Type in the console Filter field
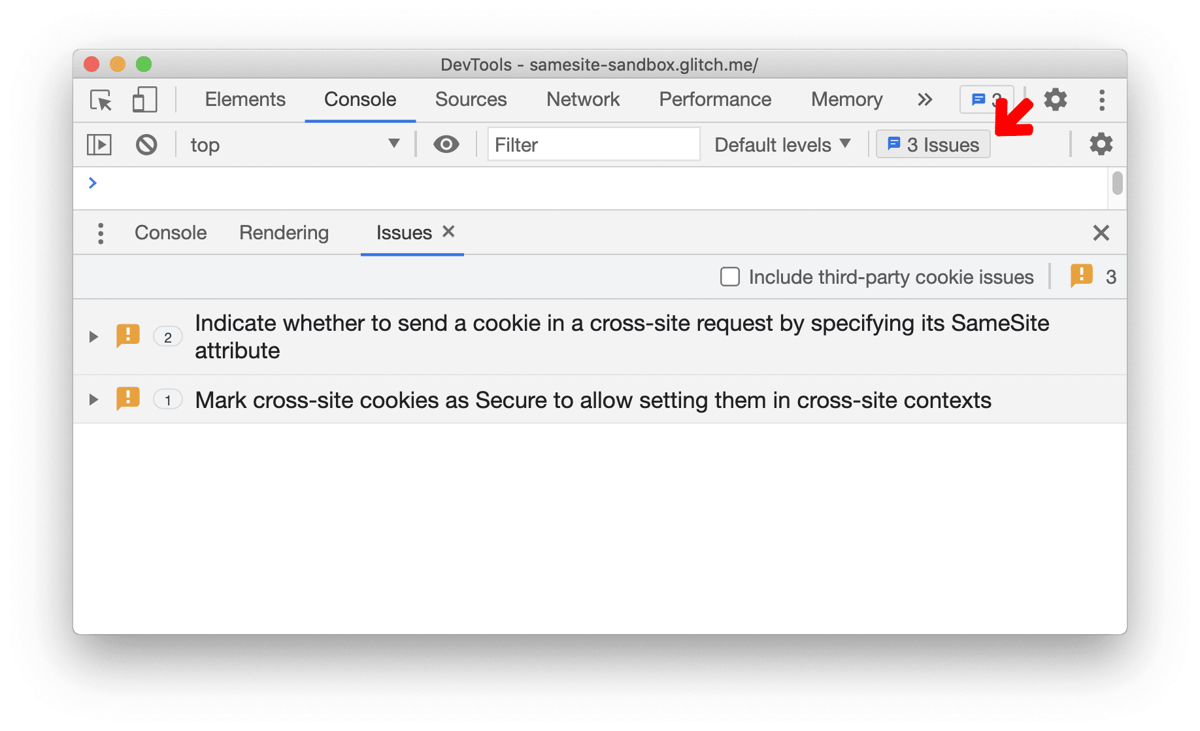 tap(593, 144)
